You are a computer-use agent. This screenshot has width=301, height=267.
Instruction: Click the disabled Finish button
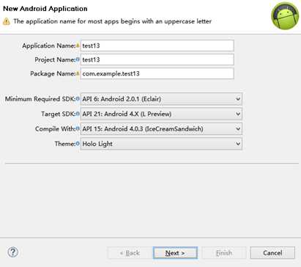pyautogui.click(x=224, y=253)
